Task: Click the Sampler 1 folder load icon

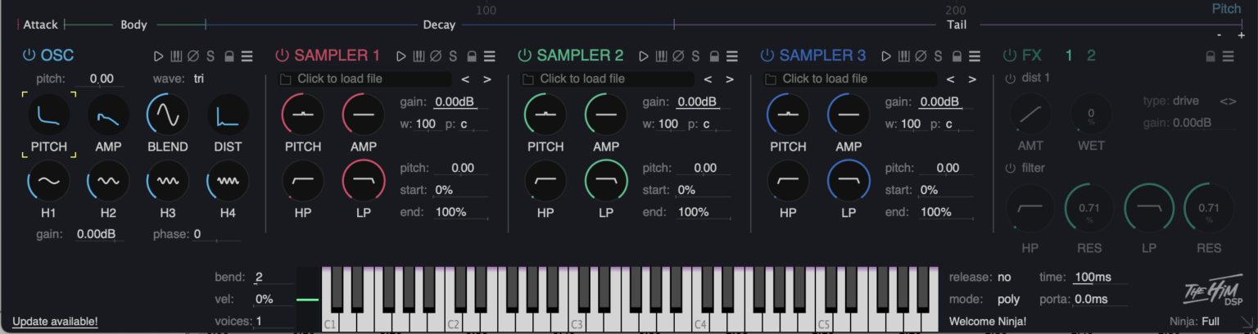Action: pos(285,79)
